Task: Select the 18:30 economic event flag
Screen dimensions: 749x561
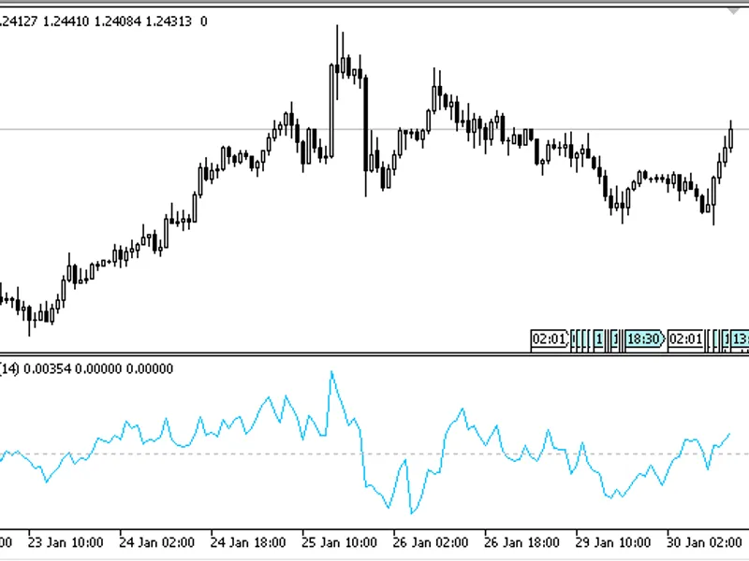Action: 644,339
